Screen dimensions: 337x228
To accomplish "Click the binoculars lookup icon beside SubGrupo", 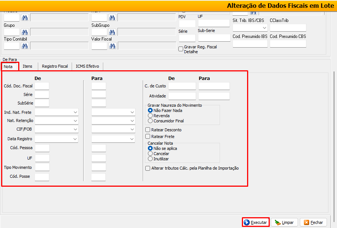I will click(112, 32).
